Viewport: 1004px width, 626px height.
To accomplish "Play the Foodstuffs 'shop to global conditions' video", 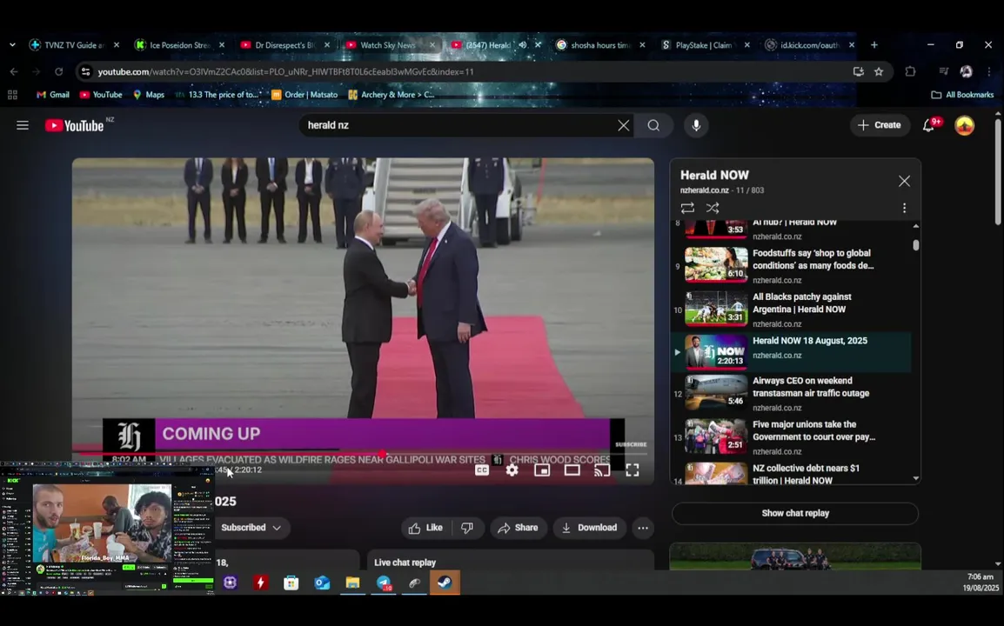I will pyautogui.click(x=791, y=265).
